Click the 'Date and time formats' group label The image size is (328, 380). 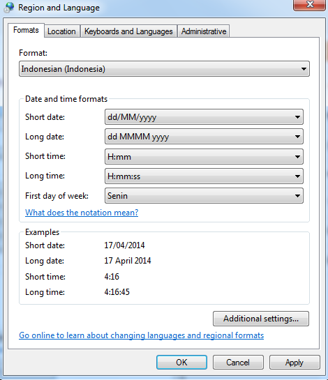[66, 99]
